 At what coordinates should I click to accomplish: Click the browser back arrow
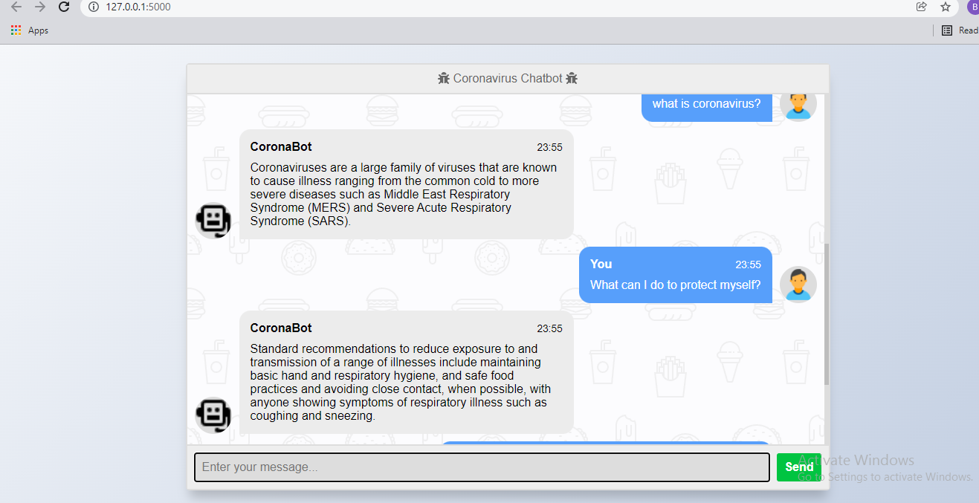tap(16, 7)
